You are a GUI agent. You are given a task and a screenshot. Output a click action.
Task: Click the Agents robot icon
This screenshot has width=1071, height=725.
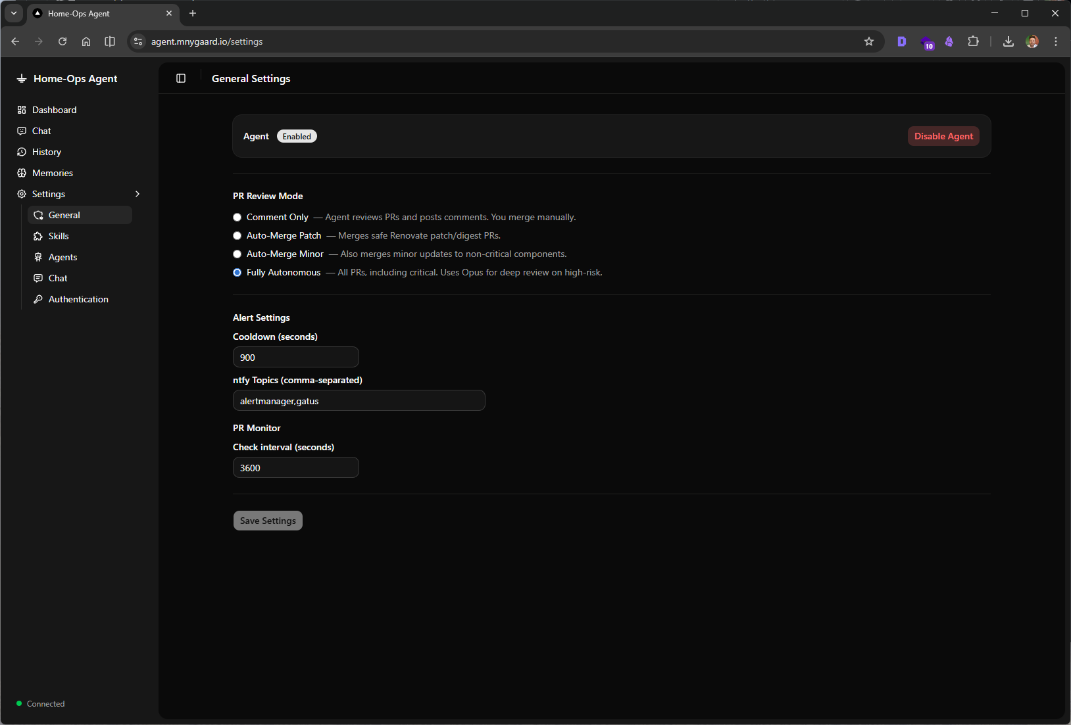coord(38,257)
